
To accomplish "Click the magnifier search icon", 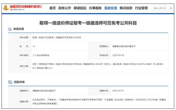I will coord(171,8).
